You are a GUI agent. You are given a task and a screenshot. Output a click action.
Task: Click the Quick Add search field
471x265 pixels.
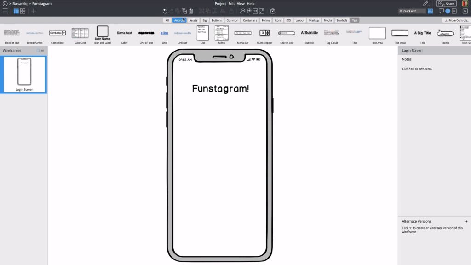[x=412, y=11]
